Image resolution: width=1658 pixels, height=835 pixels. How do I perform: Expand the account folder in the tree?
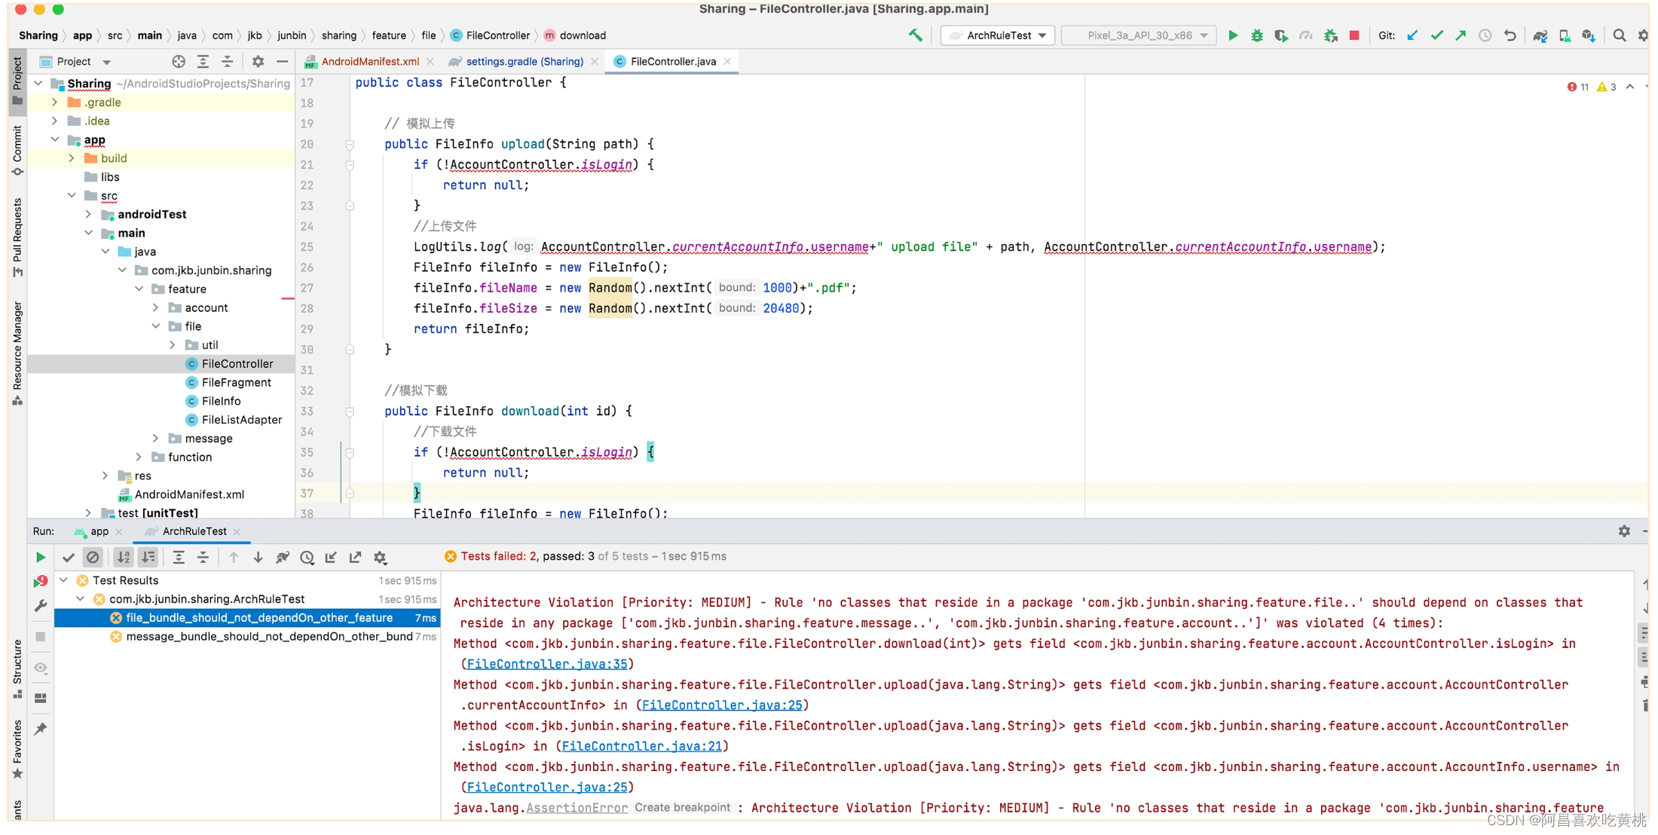156,307
